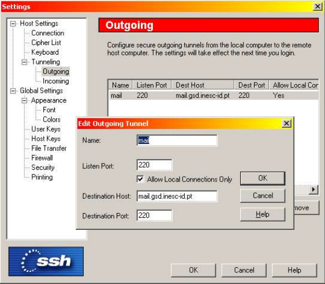Open Help in the tunnel dialog
325x284 pixels.
[263, 214]
